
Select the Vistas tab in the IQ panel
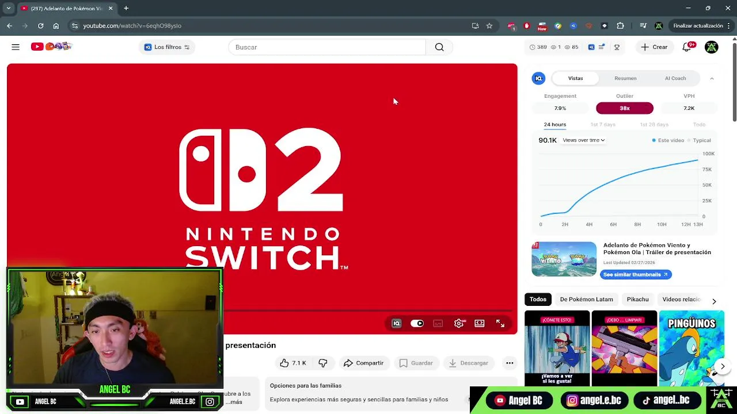(x=575, y=78)
